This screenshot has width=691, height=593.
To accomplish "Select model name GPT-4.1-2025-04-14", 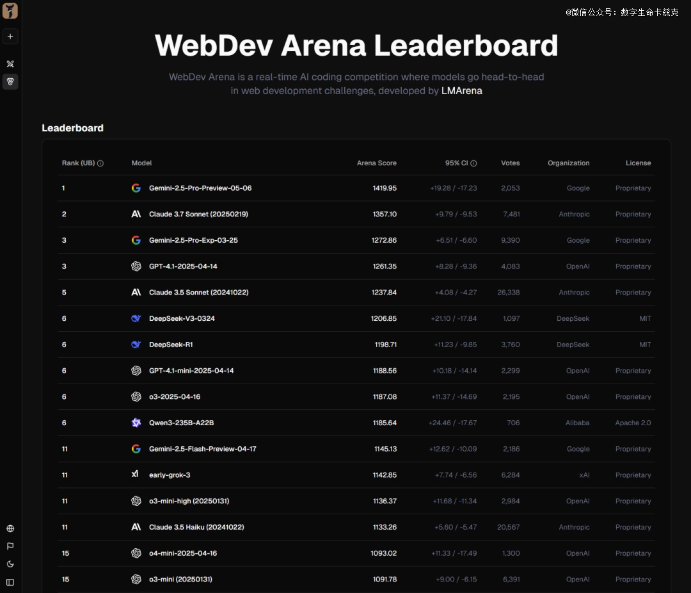I will (183, 266).
